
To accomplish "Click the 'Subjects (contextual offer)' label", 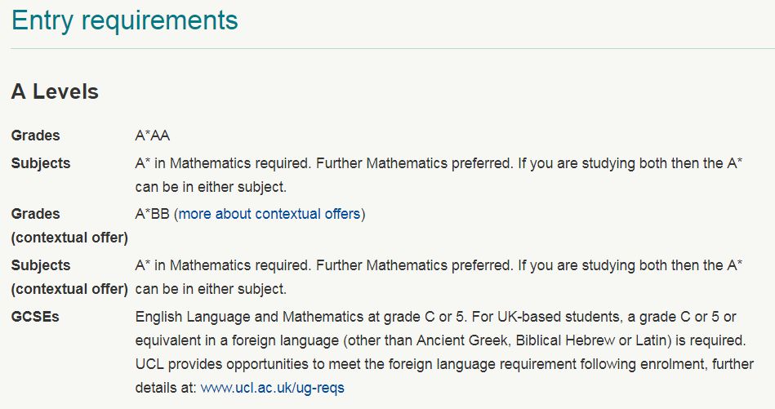I will 69,277.
